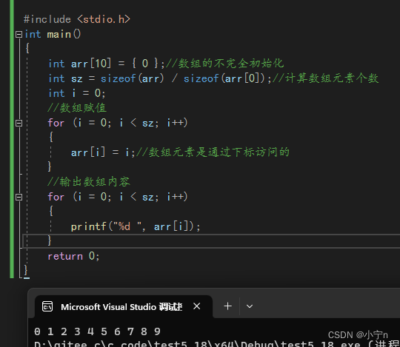
Task: Click the sizeof(arr) expression
Action: (x=132, y=78)
